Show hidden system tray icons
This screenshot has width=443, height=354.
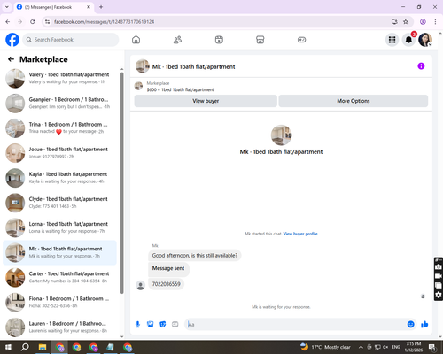pos(361,347)
